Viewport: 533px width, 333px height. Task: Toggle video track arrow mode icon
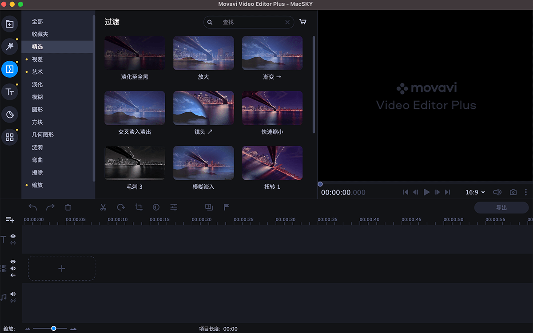[x=13, y=275]
